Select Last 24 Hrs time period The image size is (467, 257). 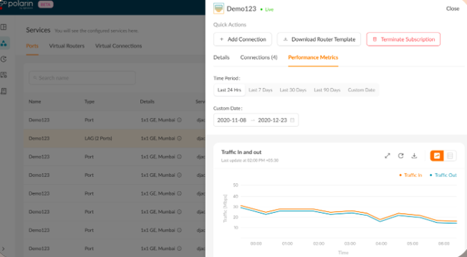[x=229, y=90]
